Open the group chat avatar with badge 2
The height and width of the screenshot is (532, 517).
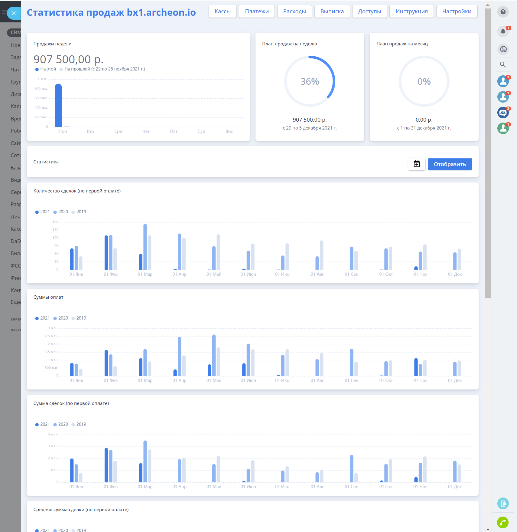coord(503,113)
